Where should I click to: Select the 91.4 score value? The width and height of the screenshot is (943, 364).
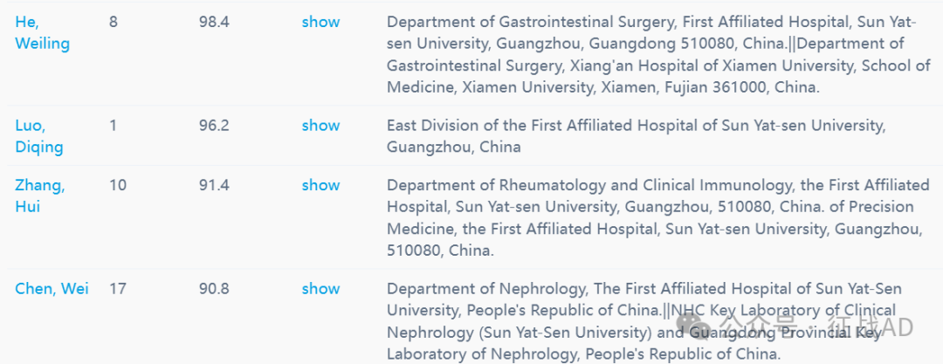[214, 185]
